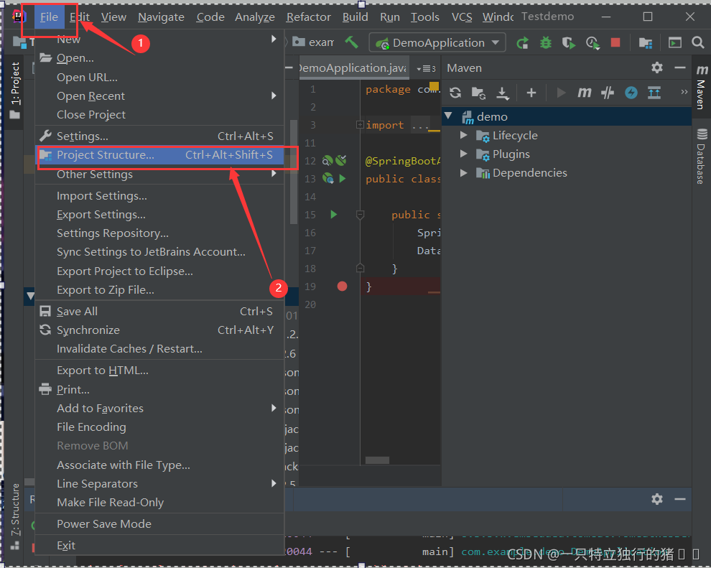Viewport: 711px width, 568px height.
Task: Open the View menu
Action: pyautogui.click(x=113, y=17)
